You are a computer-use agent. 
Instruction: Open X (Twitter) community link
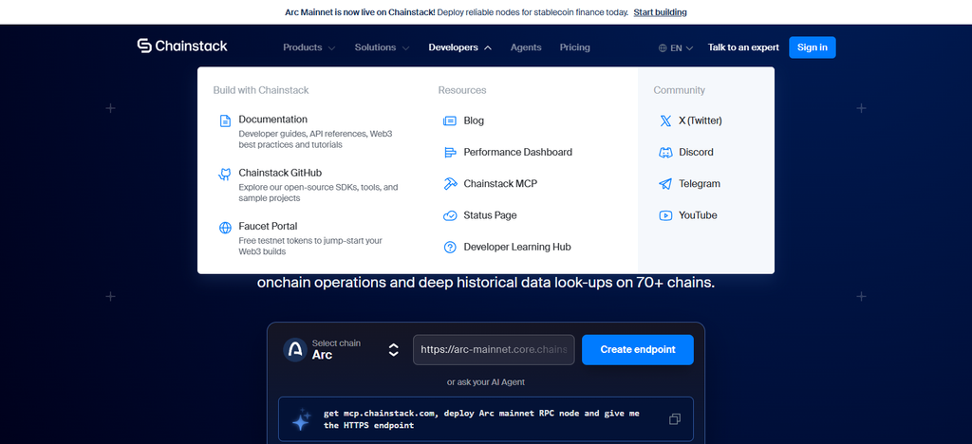[701, 120]
